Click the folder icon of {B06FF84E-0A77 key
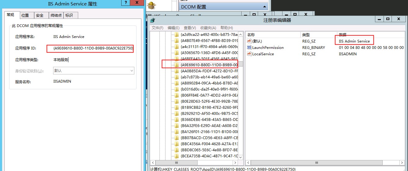Viewport: 408px width, 171px height. (177, 95)
